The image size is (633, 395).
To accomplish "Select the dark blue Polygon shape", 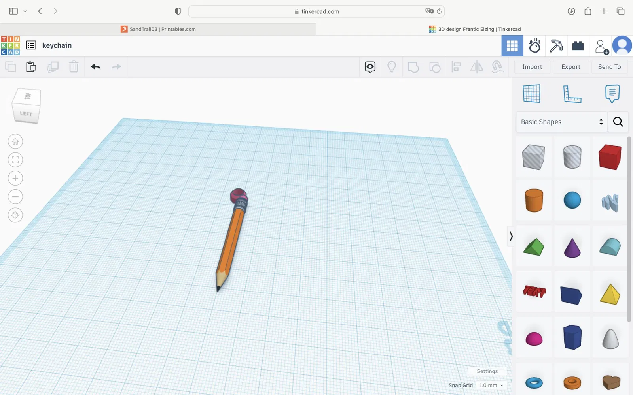I will click(572, 337).
